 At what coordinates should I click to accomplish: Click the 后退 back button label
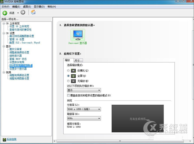[x=12, y=13]
